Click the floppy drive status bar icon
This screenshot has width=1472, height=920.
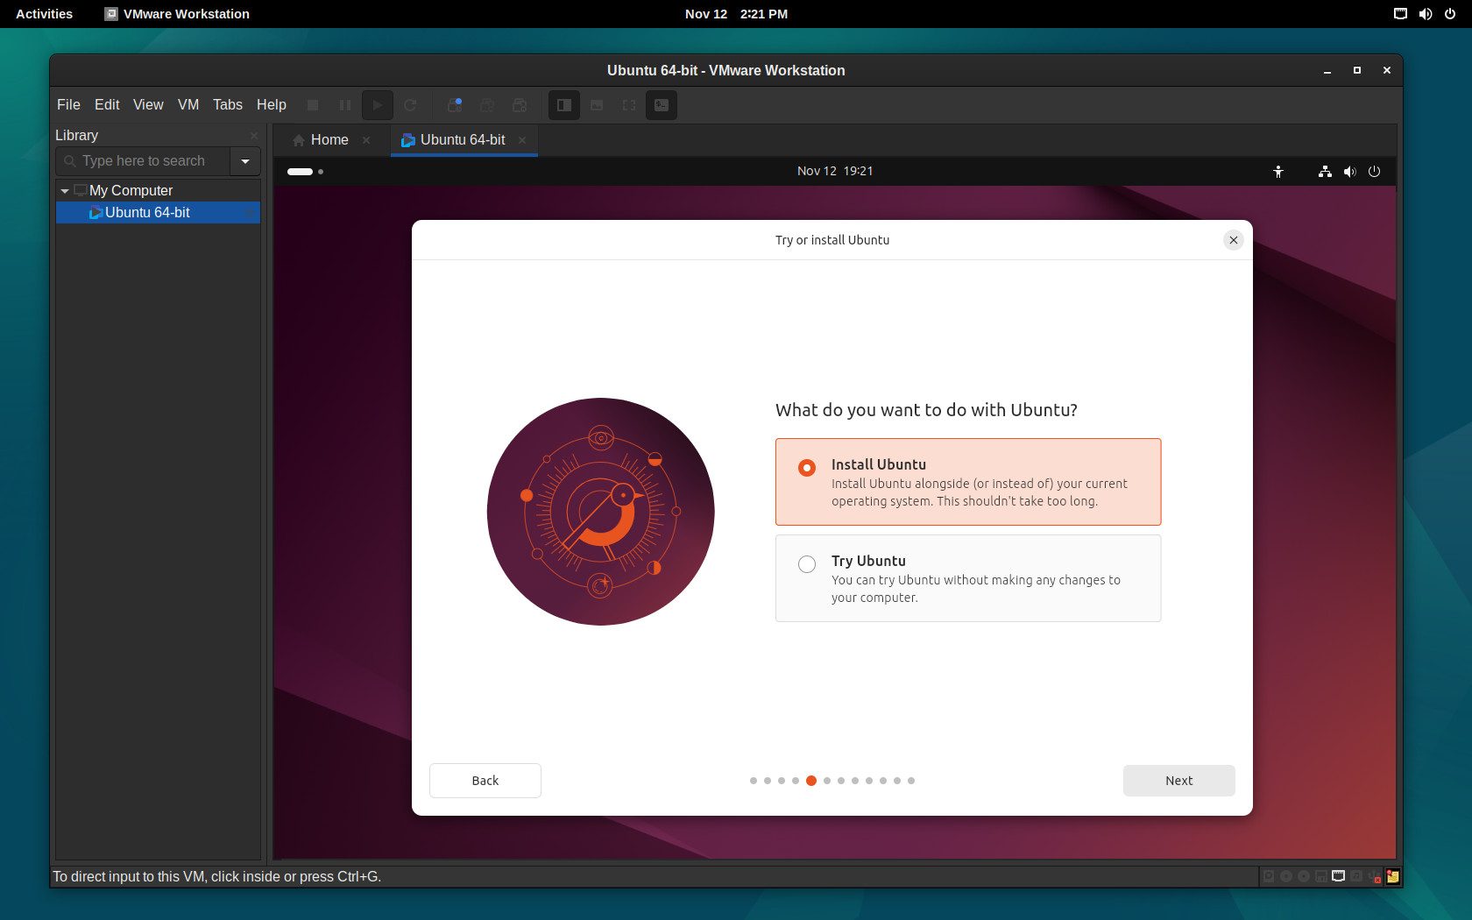(x=1321, y=876)
